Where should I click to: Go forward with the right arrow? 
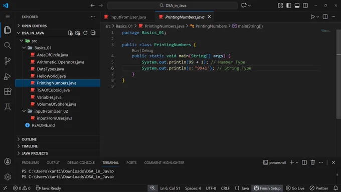[x=101, y=6]
